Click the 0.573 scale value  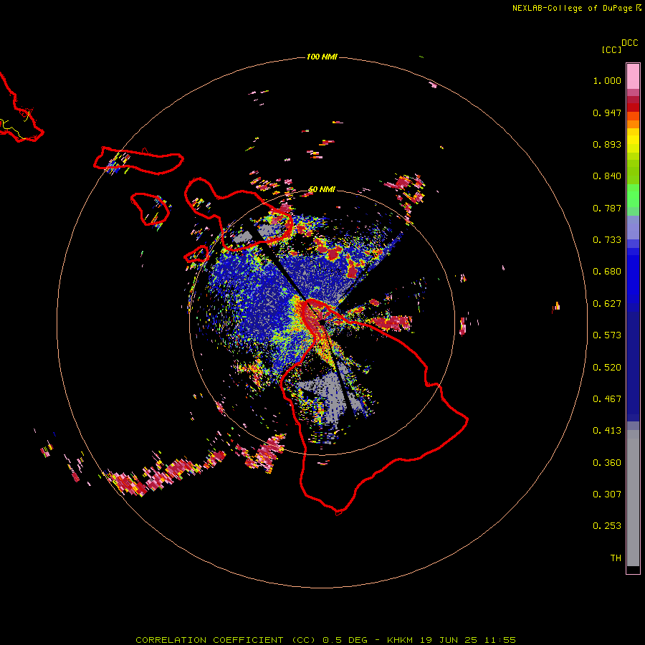(x=607, y=335)
